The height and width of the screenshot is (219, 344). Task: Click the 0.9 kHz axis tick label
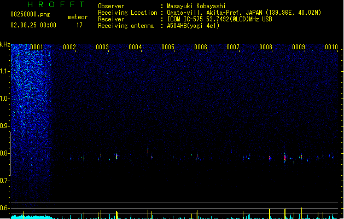coord(5,126)
